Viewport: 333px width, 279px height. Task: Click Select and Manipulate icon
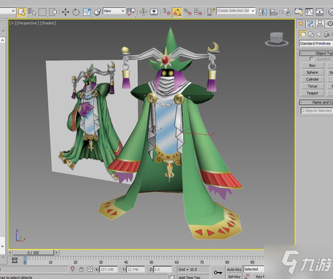point(144,12)
